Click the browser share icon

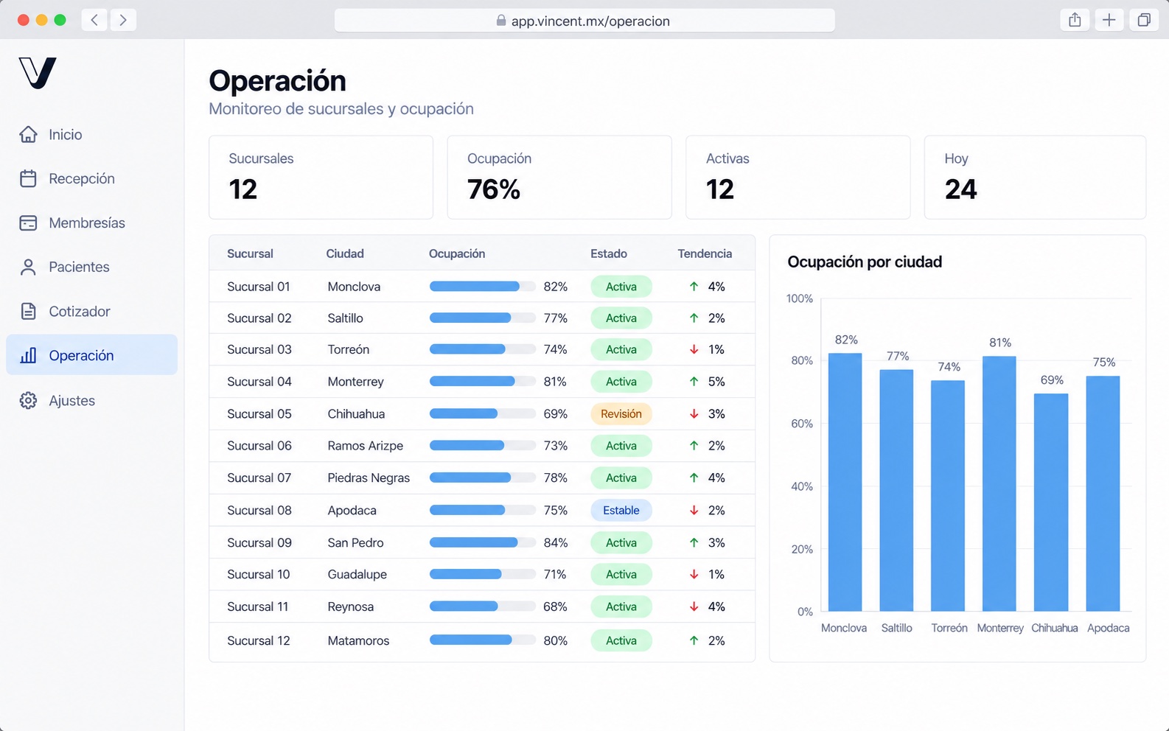[1075, 20]
